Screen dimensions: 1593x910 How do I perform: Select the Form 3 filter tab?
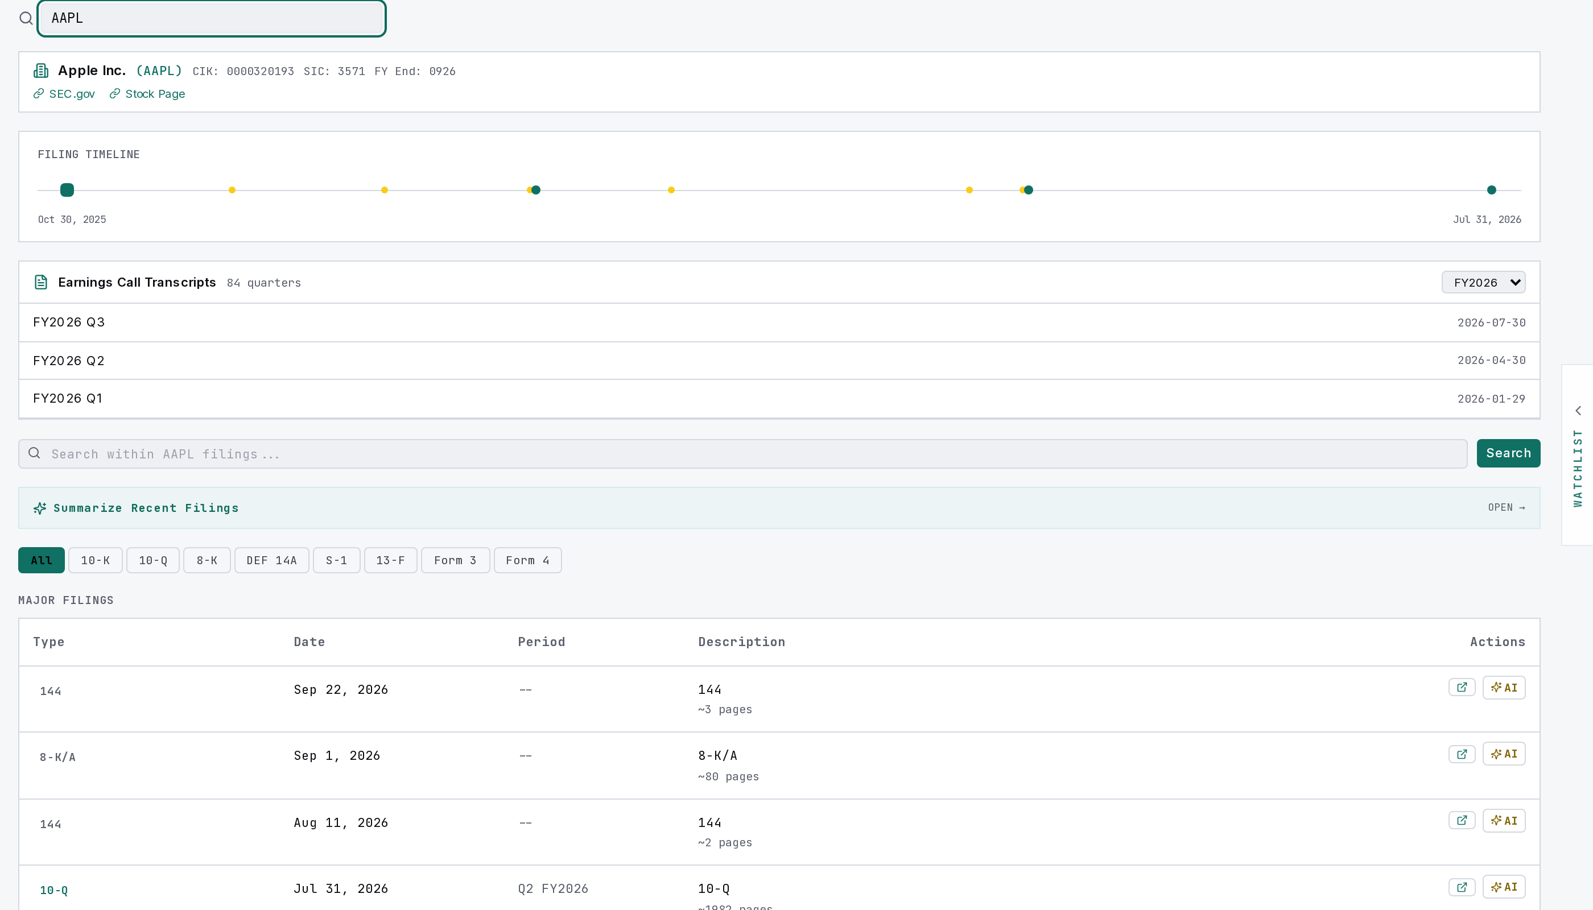455,560
